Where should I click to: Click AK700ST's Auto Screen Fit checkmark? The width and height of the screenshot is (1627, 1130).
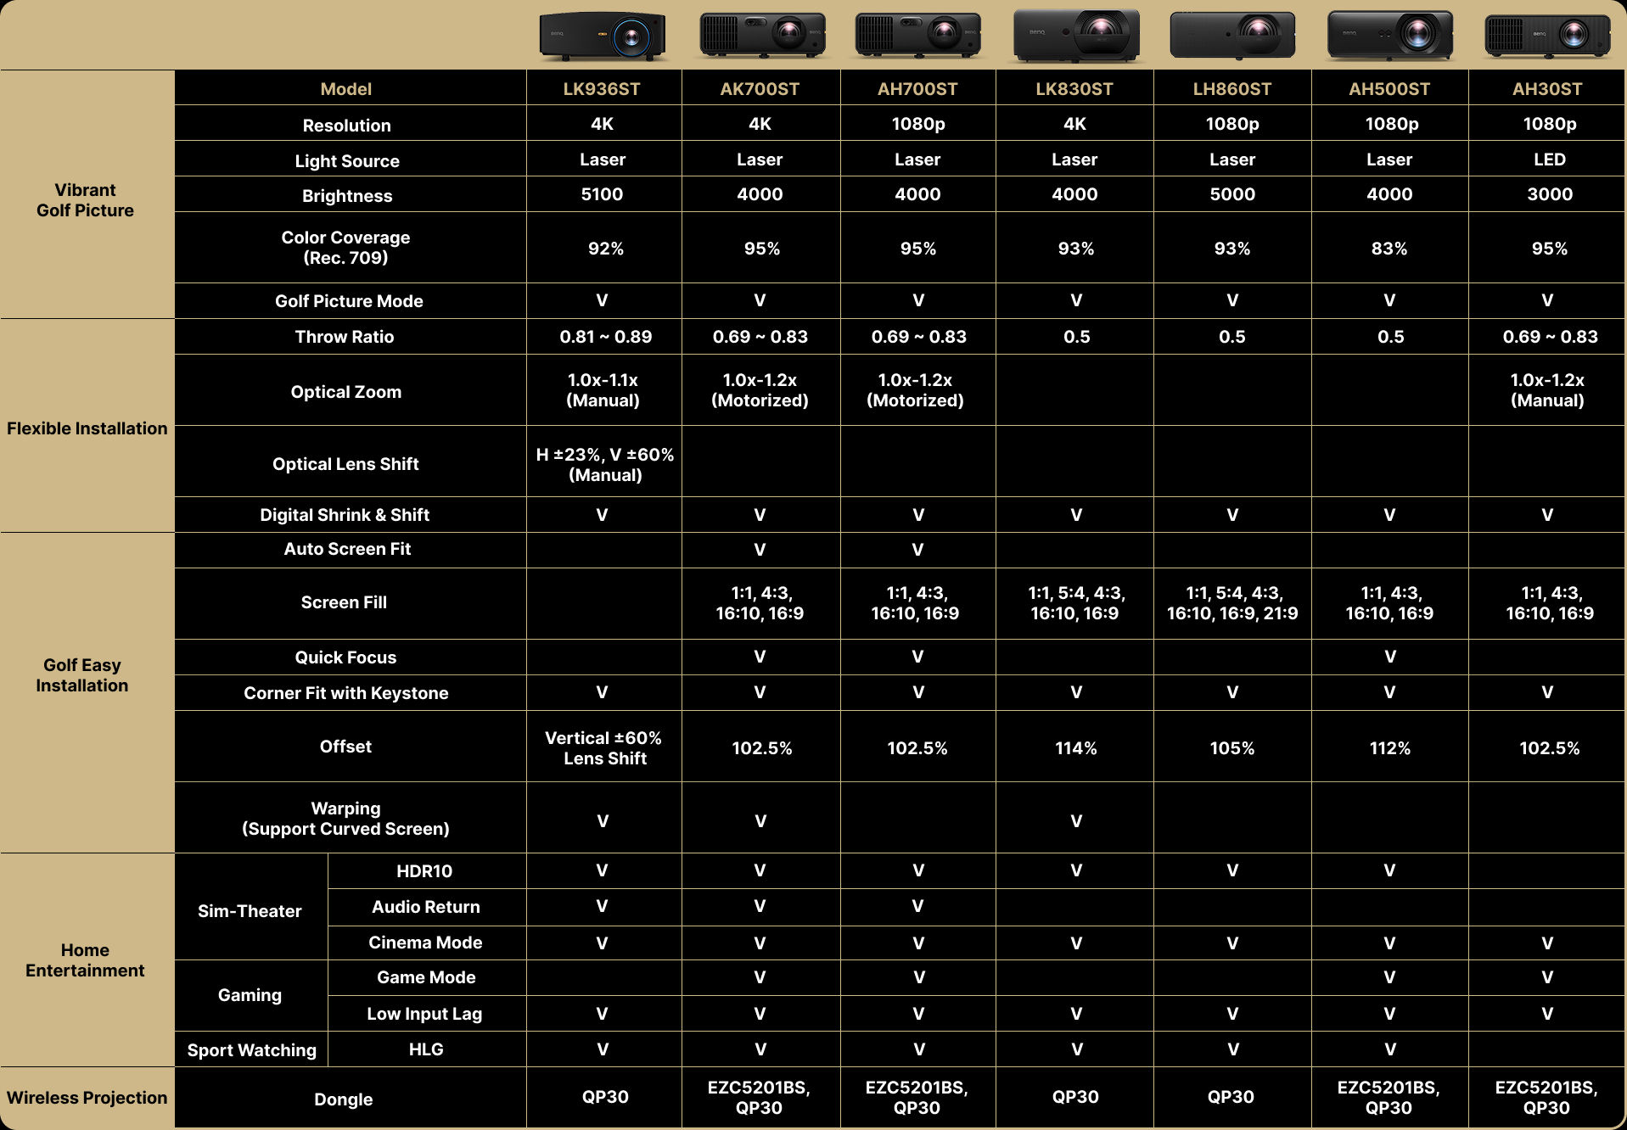(760, 550)
